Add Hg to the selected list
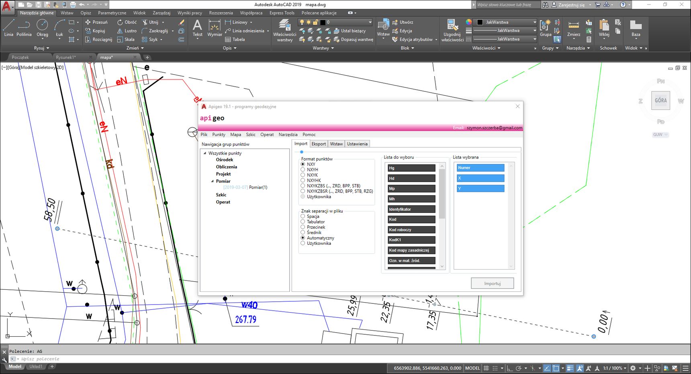Screen dimensions: 691x374 point(411,168)
